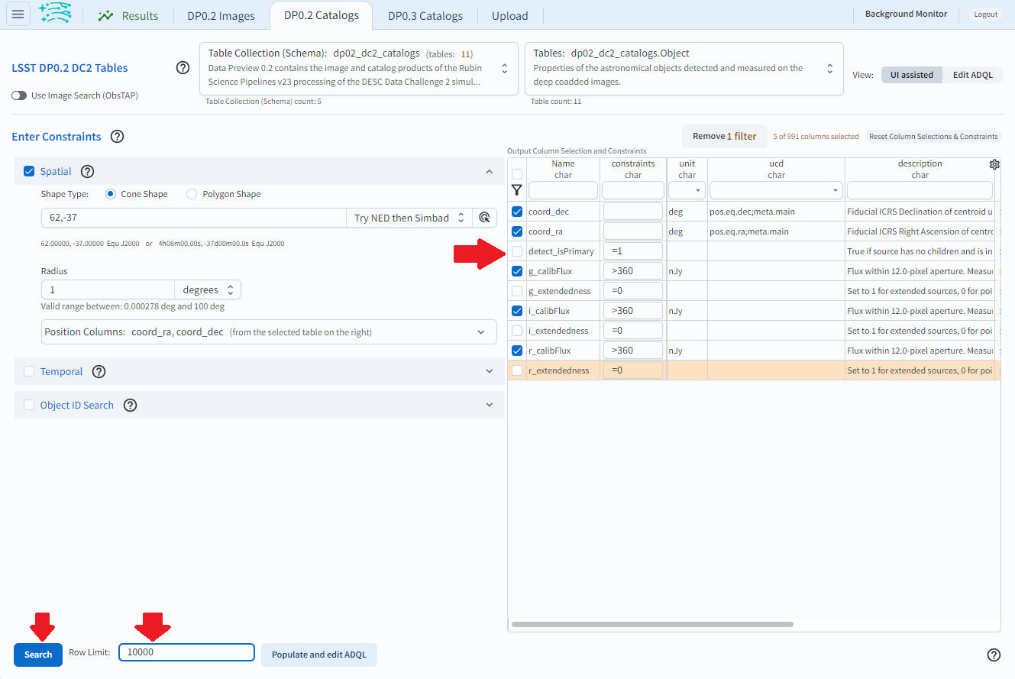
Task: Click the Enter Constraints help icon
Action: (117, 136)
